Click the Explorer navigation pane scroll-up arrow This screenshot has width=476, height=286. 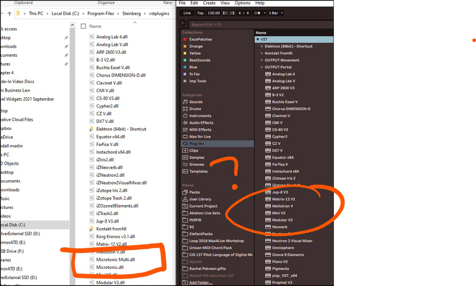pos(72,25)
